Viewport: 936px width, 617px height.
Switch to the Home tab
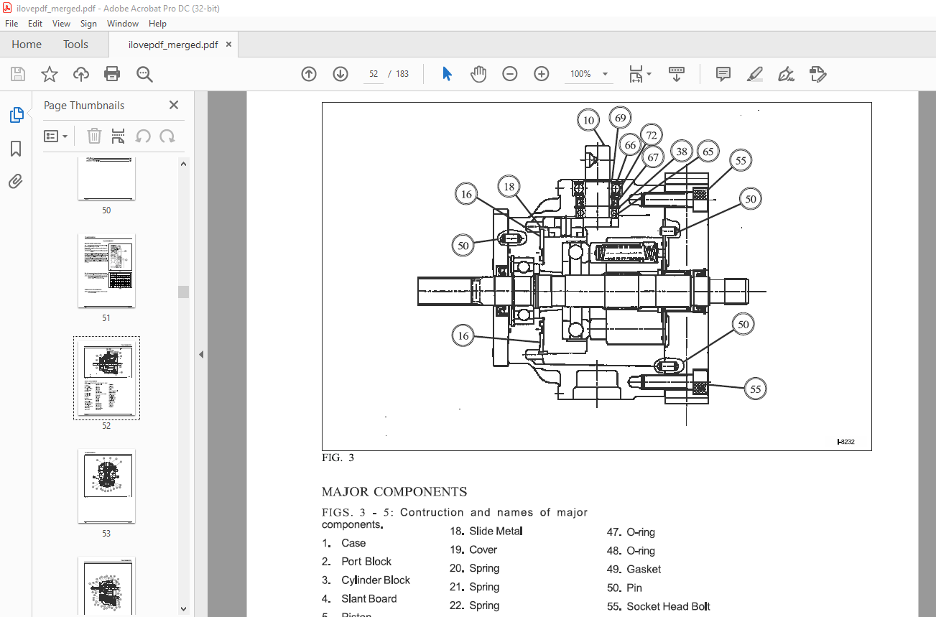tap(27, 45)
